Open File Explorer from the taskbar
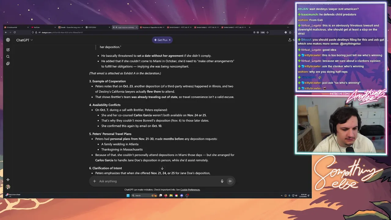The width and height of the screenshot is (391, 220). 171,196
